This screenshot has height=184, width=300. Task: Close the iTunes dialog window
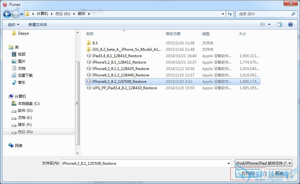(291, 3)
